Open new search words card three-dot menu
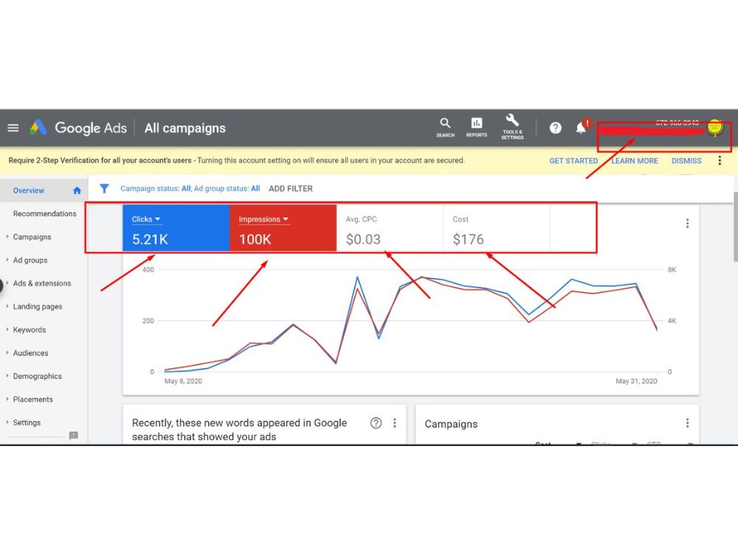This screenshot has height=553, width=738. [394, 422]
